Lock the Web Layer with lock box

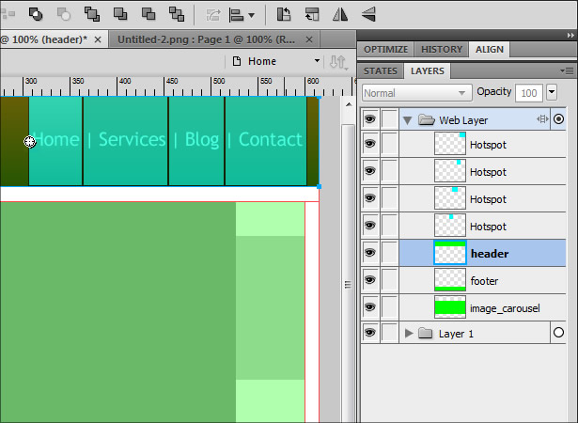389,118
